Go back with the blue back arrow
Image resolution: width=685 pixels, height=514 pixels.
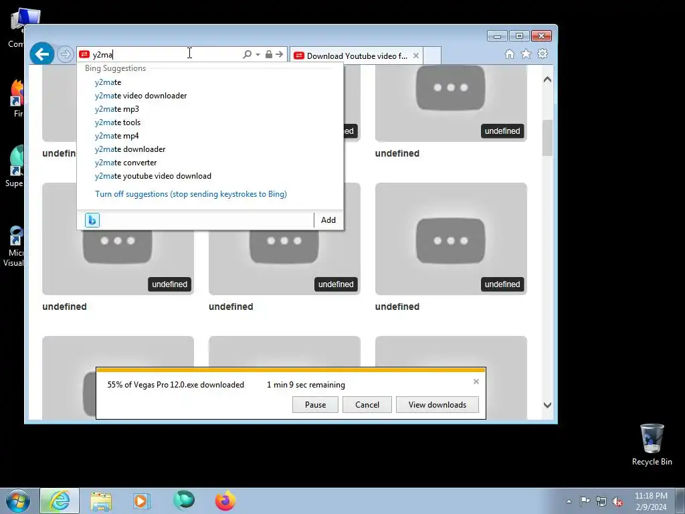tap(42, 54)
